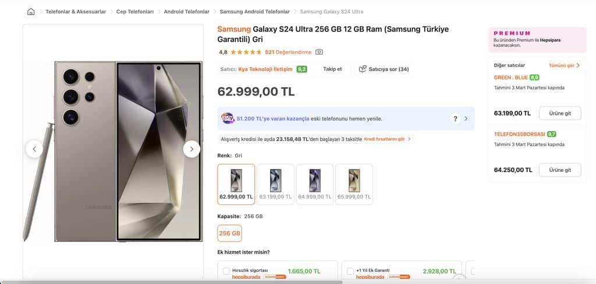Select the 256 GB capacity option

[229, 233]
